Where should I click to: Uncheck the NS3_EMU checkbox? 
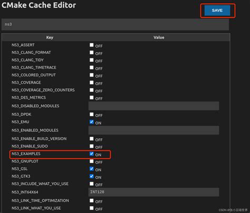click(91, 122)
